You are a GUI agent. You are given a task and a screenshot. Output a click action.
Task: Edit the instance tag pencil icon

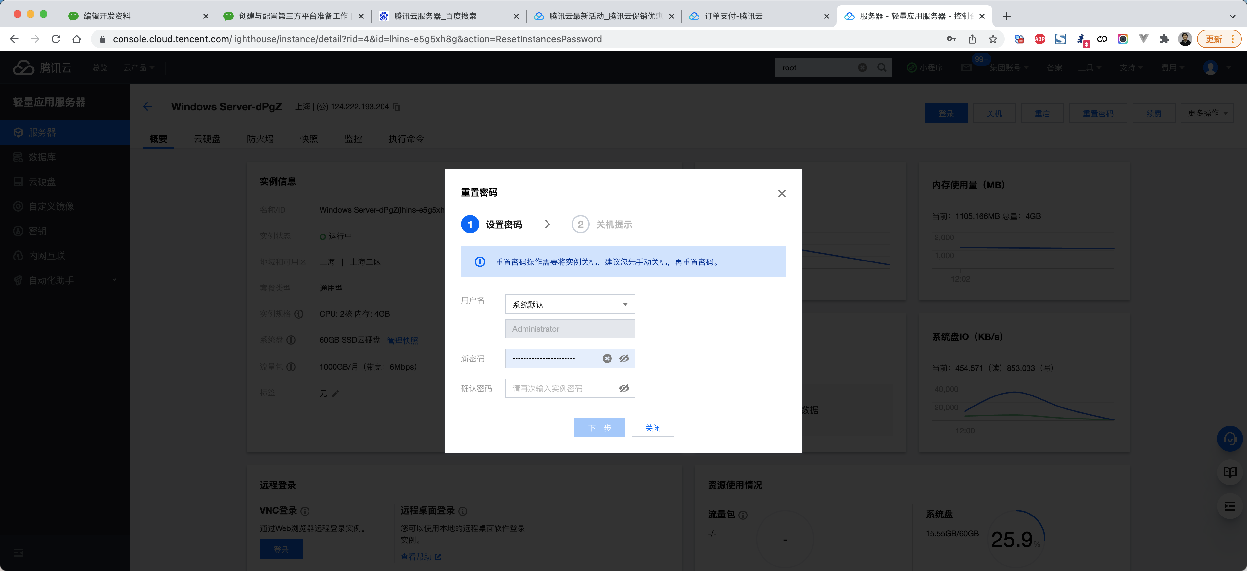click(x=335, y=394)
